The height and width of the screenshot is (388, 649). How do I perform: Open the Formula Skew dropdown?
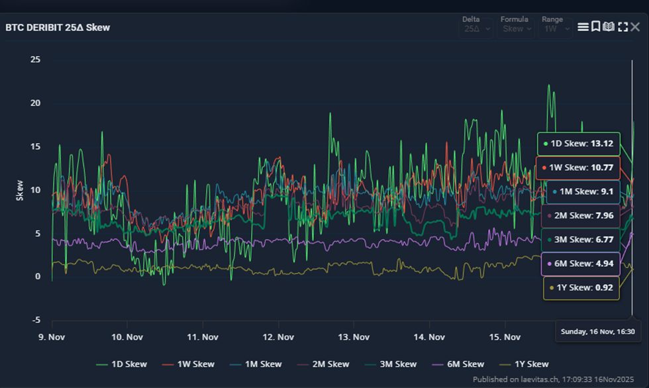point(517,28)
